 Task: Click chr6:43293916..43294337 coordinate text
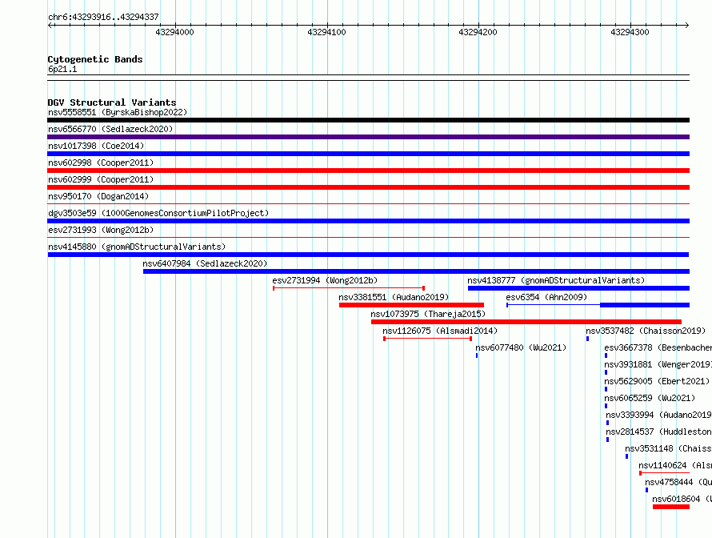[x=103, y=17]
